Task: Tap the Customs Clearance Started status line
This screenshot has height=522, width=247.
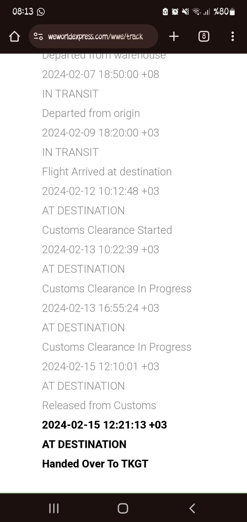Action: coord(107,230)
